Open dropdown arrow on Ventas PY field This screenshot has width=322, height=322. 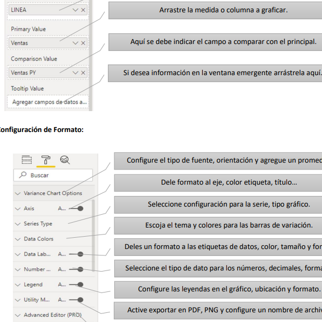(x=75, y=72)
